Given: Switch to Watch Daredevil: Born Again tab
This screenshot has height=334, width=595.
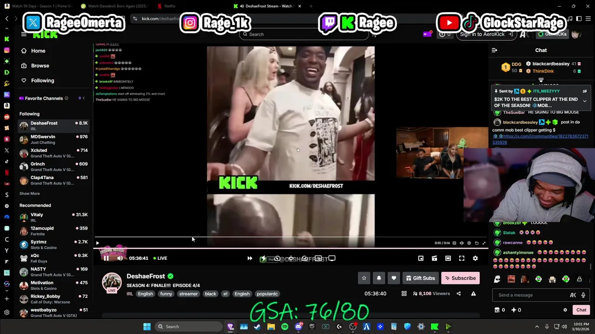Looking at the screenshot, I should tap(114, 6).
